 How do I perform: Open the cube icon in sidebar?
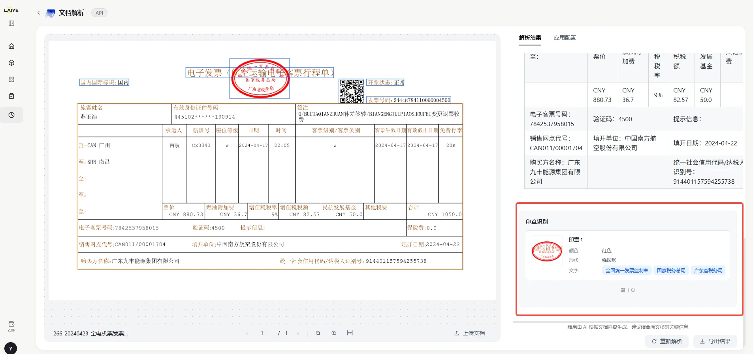coord(11,63)
